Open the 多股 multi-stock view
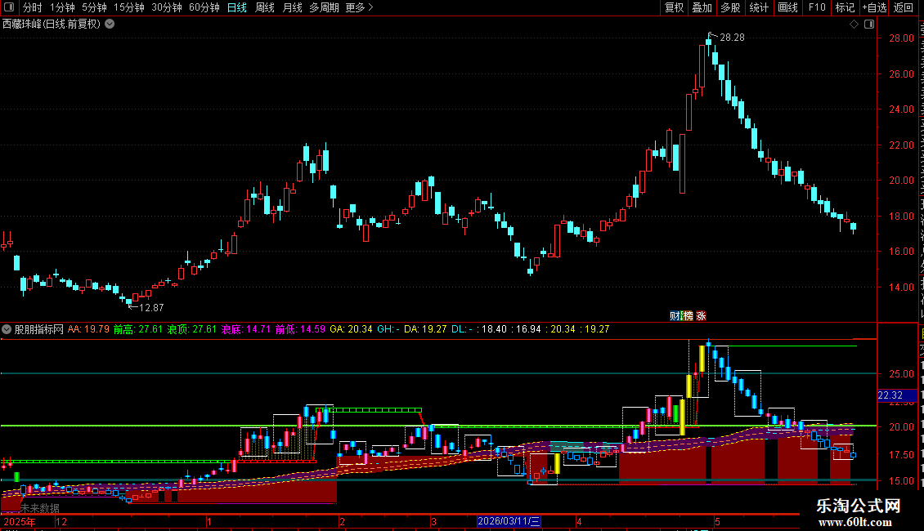 coord(731,7)
